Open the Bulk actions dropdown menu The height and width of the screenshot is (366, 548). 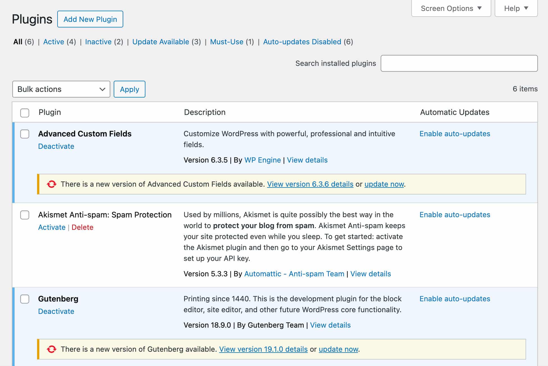click(61, 89)
